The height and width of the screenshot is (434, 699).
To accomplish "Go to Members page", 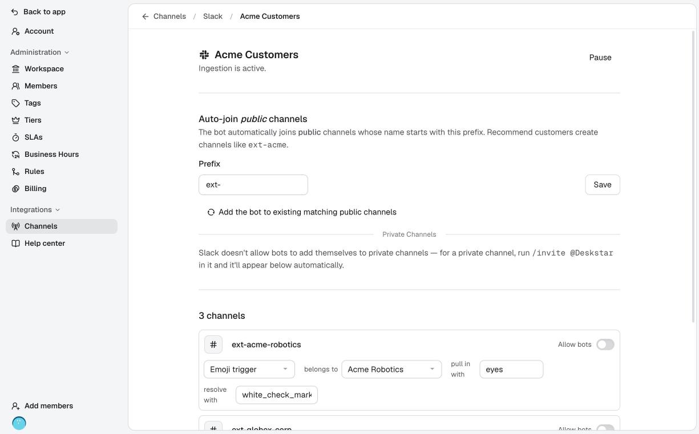I will [62, 86].
